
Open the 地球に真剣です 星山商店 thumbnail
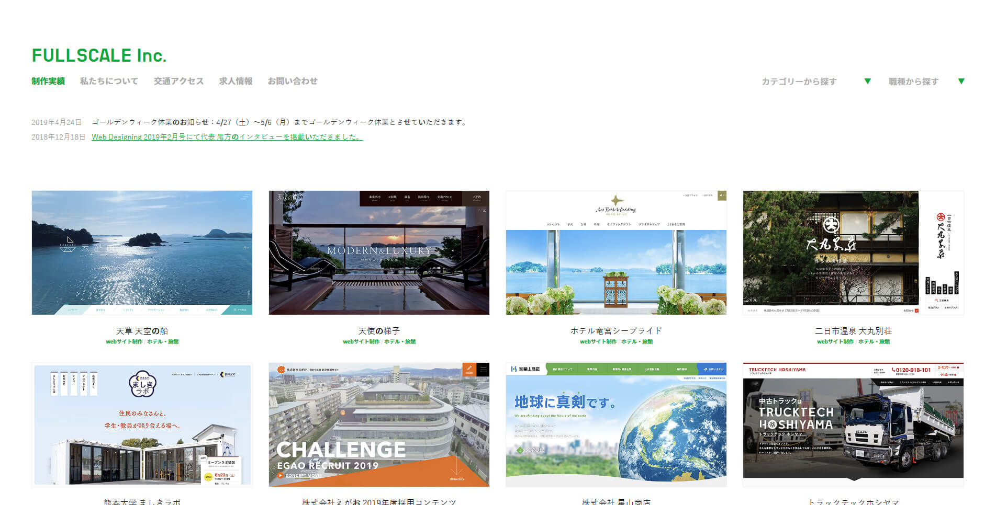point(616,424)
